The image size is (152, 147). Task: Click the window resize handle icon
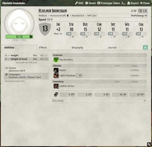pos(149,144)
